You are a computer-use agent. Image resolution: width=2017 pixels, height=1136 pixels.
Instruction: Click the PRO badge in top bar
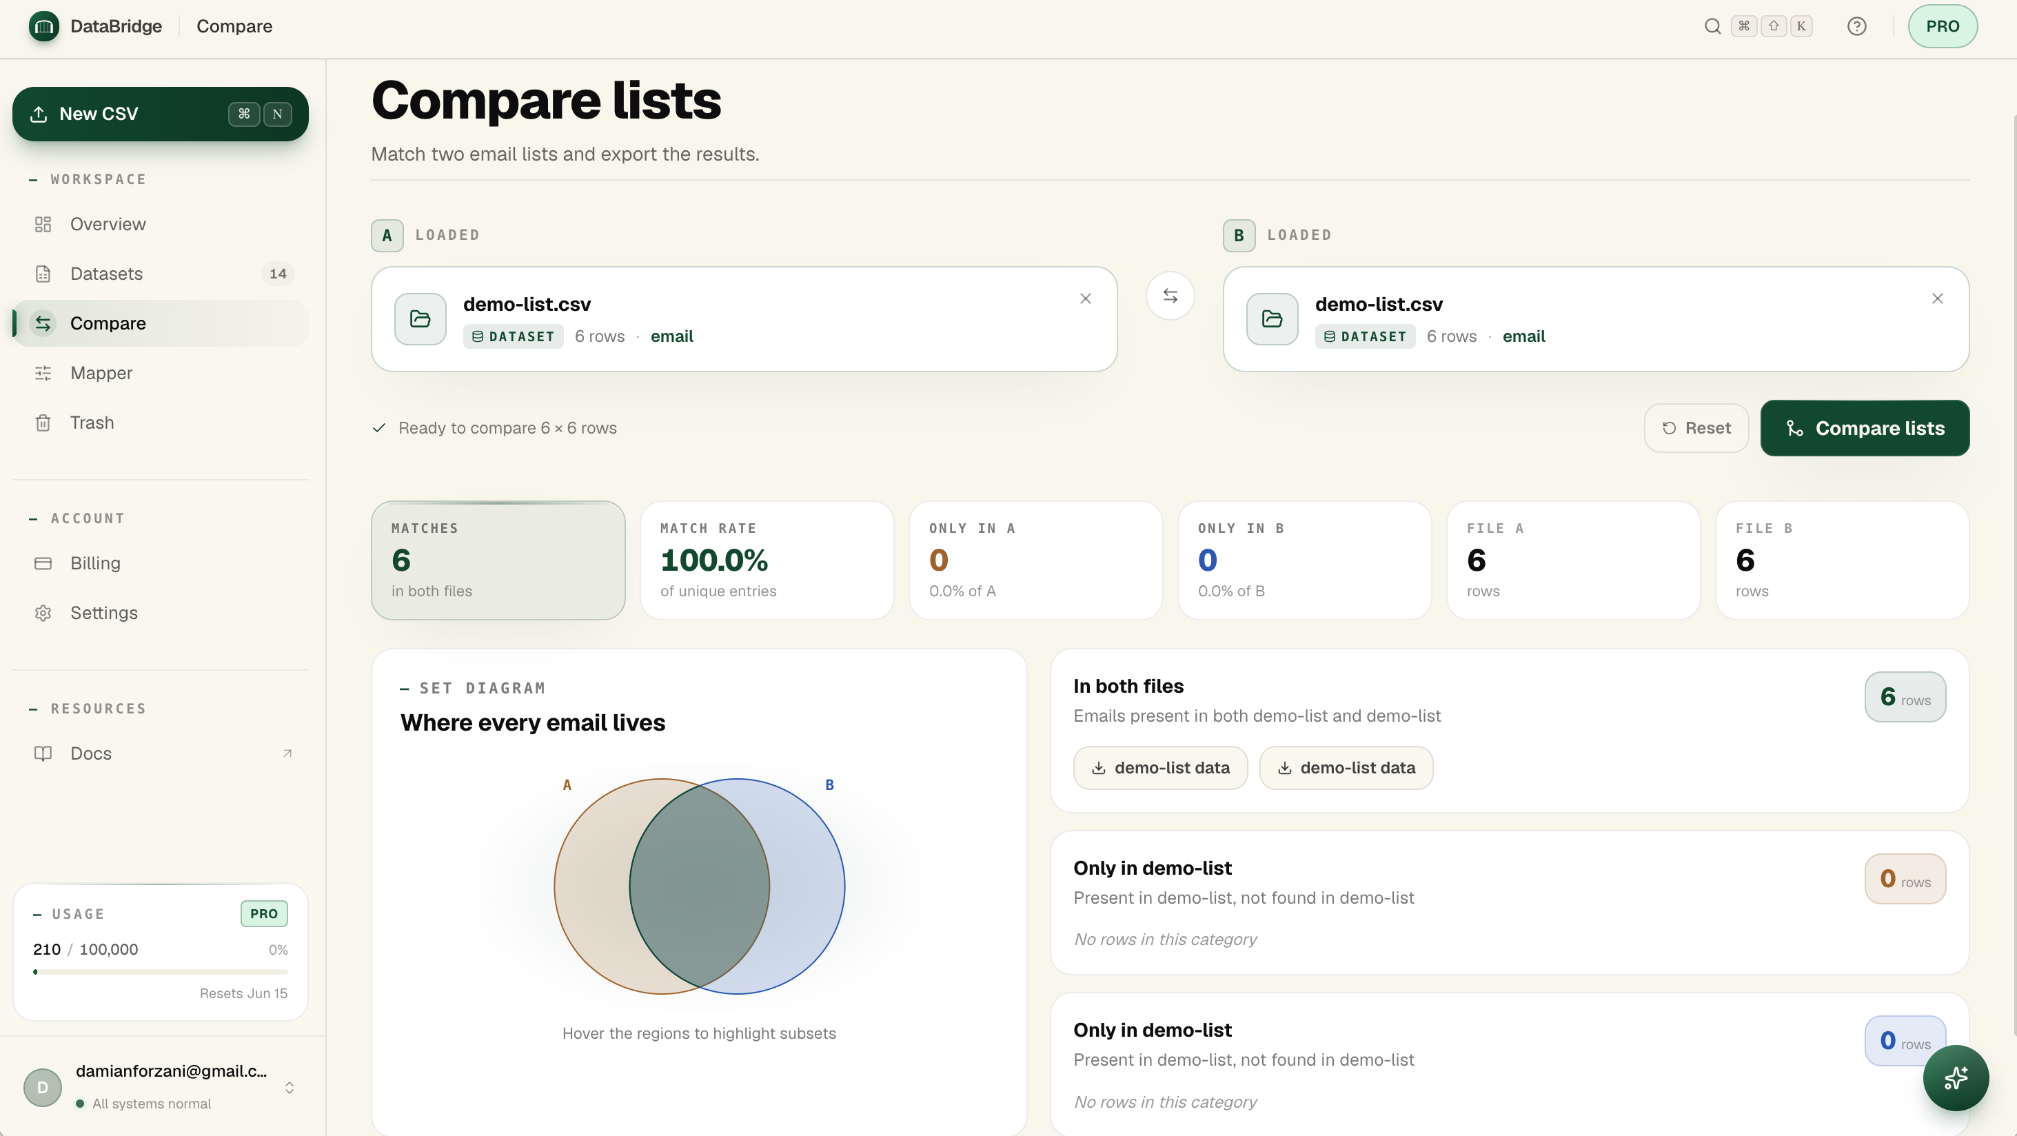[1943, 27]
